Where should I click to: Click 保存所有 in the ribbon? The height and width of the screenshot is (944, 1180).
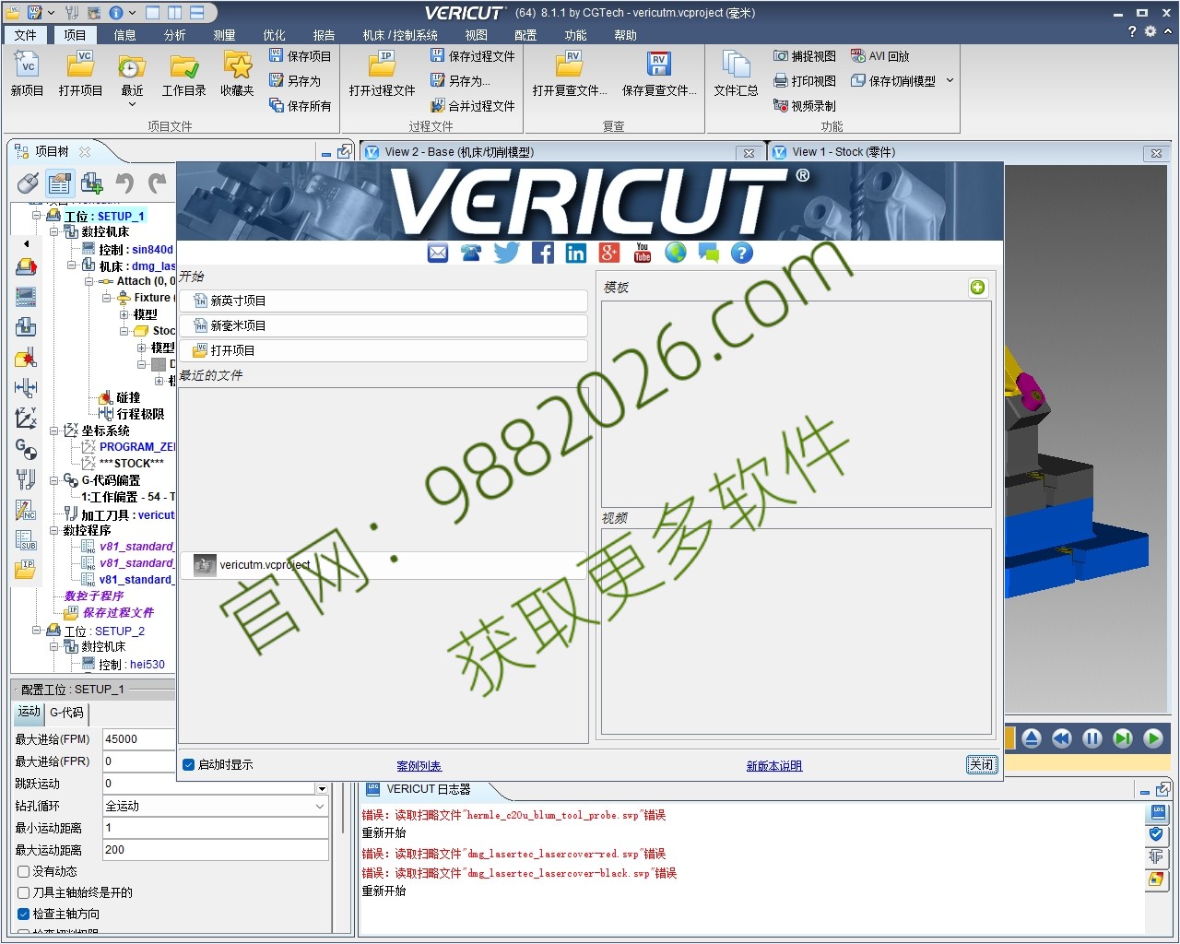pyautogui.click(x=300, y=106)
